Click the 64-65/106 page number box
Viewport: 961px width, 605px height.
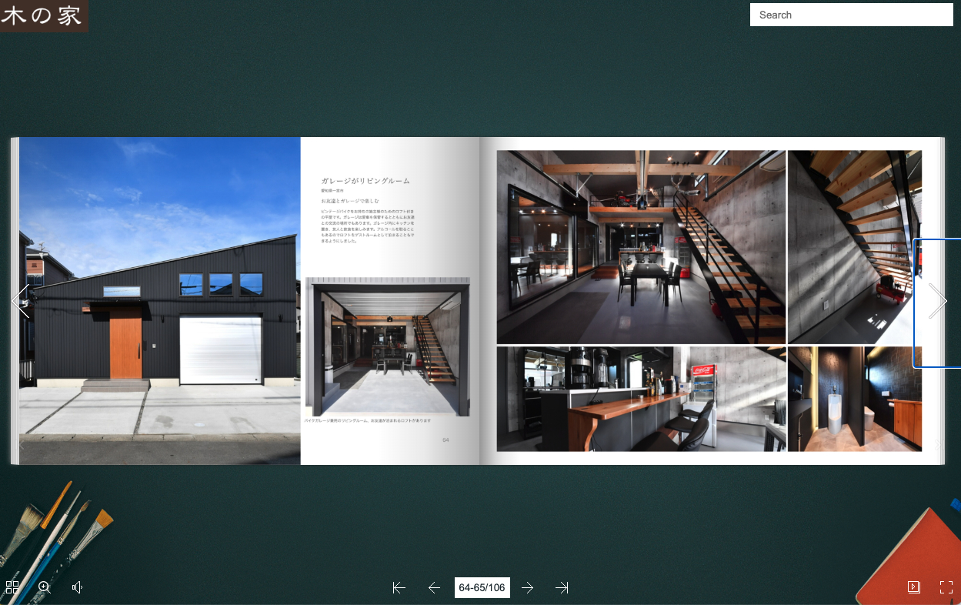pyautogui.click(x=482, y=588)
